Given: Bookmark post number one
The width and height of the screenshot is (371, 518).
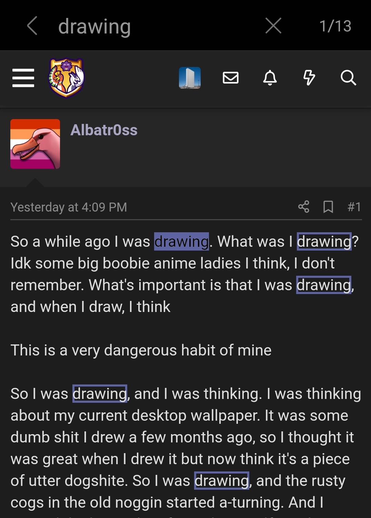Looking at the screenshot, I should click(x=328, y=207).
